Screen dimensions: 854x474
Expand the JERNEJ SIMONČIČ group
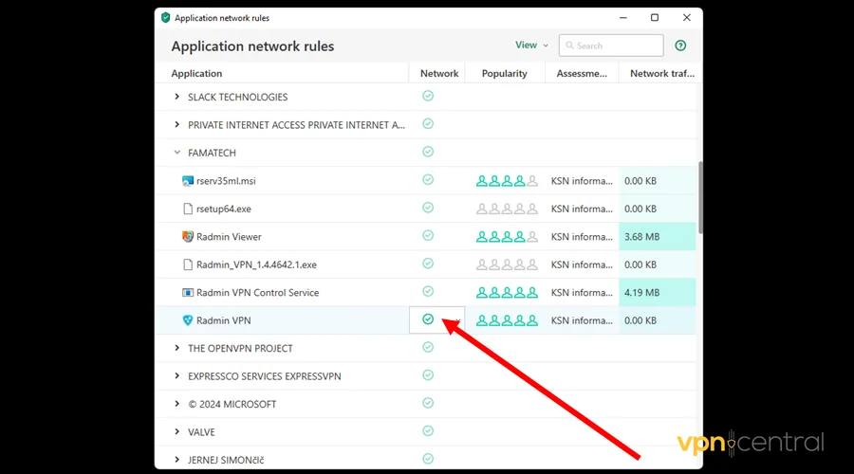pos(177,460)
